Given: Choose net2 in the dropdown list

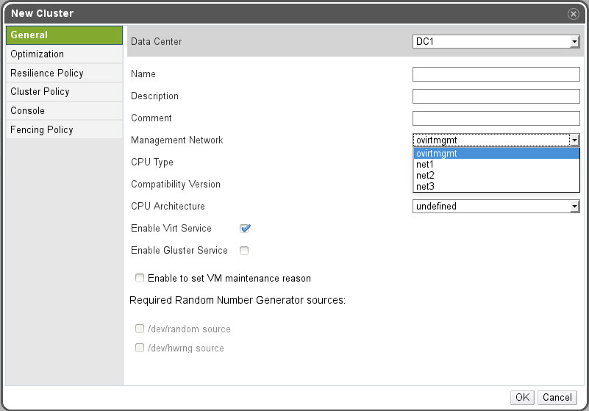Looking at the screenshot, I should (426, 176).
